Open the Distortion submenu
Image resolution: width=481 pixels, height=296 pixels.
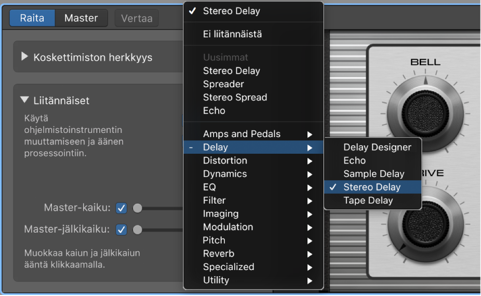coord(225,160)
